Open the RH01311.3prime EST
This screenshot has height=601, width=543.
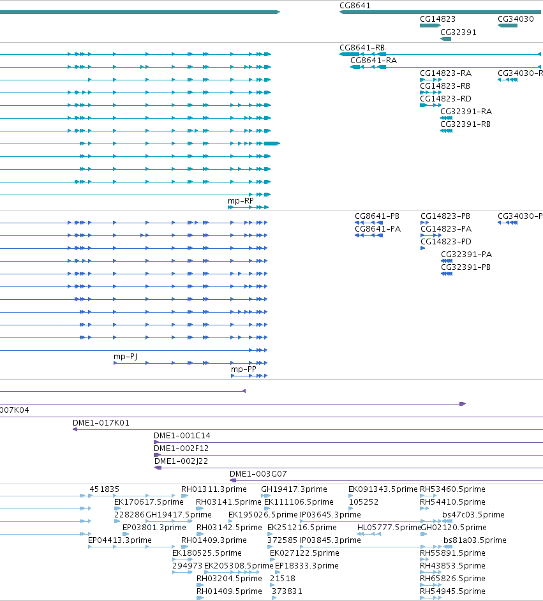click(x=184, y=496)
